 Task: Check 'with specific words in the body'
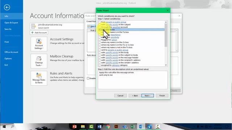pos(99,52)
